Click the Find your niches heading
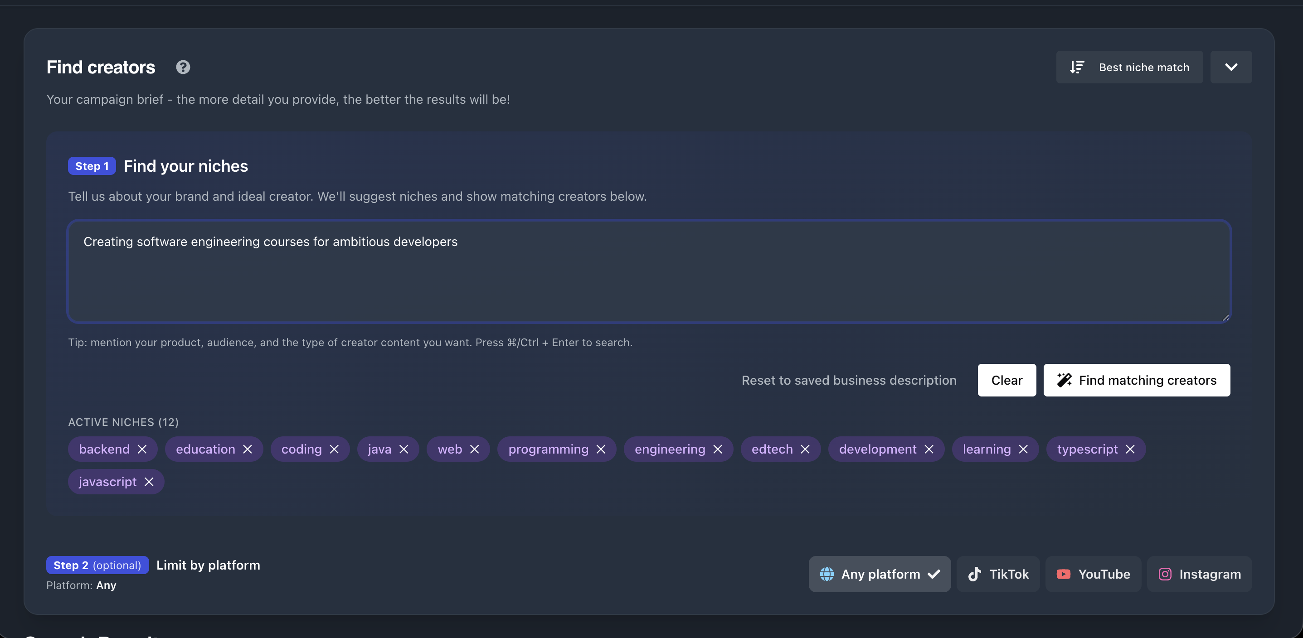This screenshot has height=638, width=1303. pos(185,166)
